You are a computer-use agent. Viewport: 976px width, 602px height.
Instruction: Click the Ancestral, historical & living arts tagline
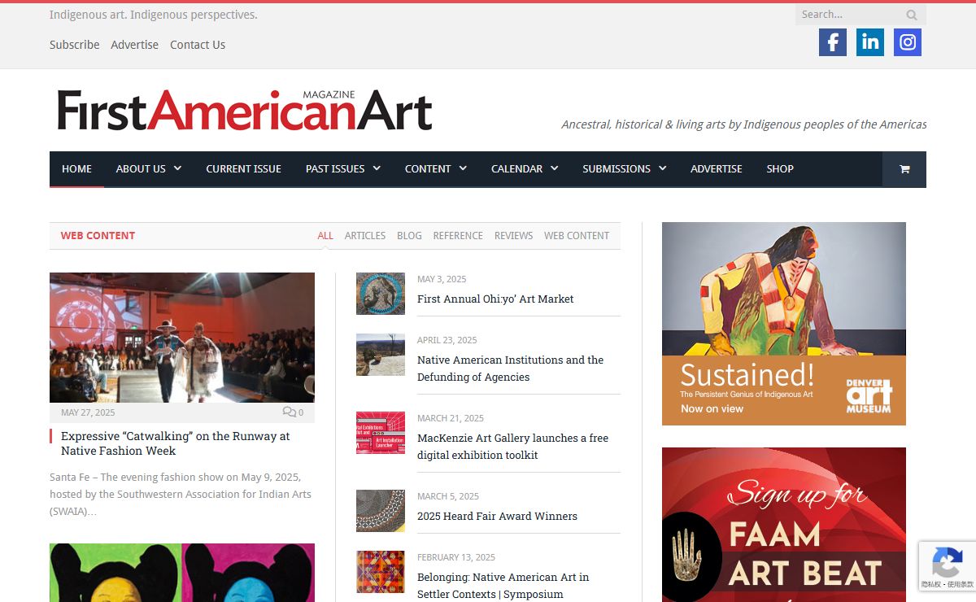tap(744, 124)
